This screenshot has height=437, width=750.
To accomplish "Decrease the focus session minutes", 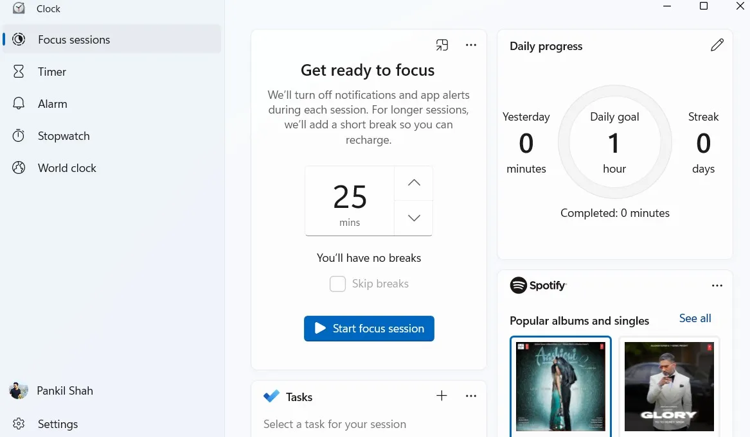I will click(413, 218).
